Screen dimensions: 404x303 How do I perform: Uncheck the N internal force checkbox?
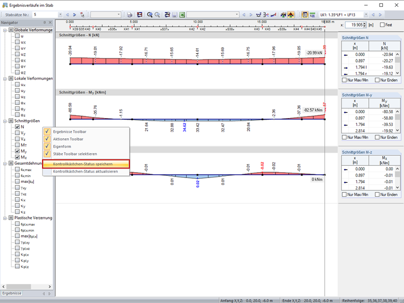point(17,127)
